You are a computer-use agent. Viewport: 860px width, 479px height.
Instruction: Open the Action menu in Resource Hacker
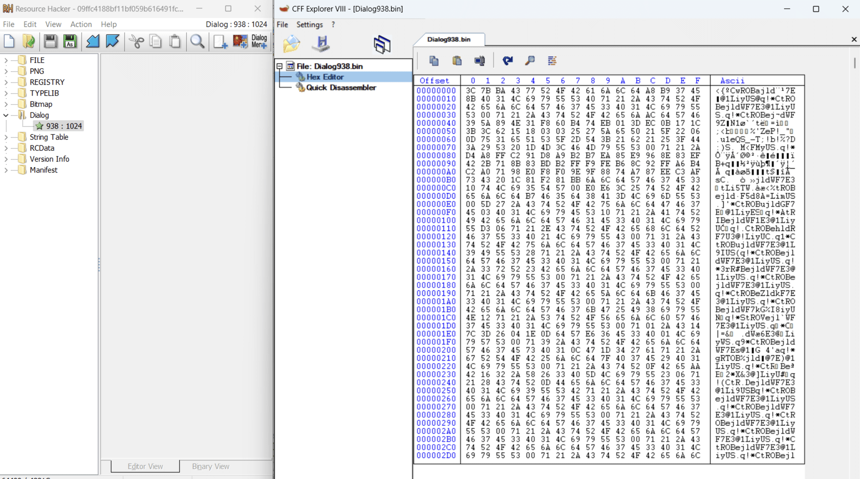tap(81, 24)
